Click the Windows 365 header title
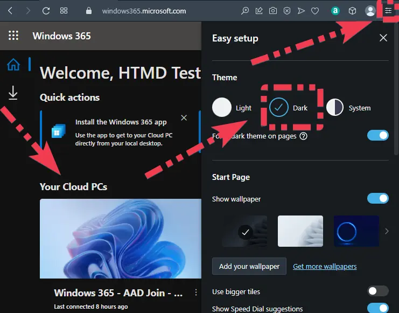Viewport: 399px width, 313px height. [x=61, y=36]
